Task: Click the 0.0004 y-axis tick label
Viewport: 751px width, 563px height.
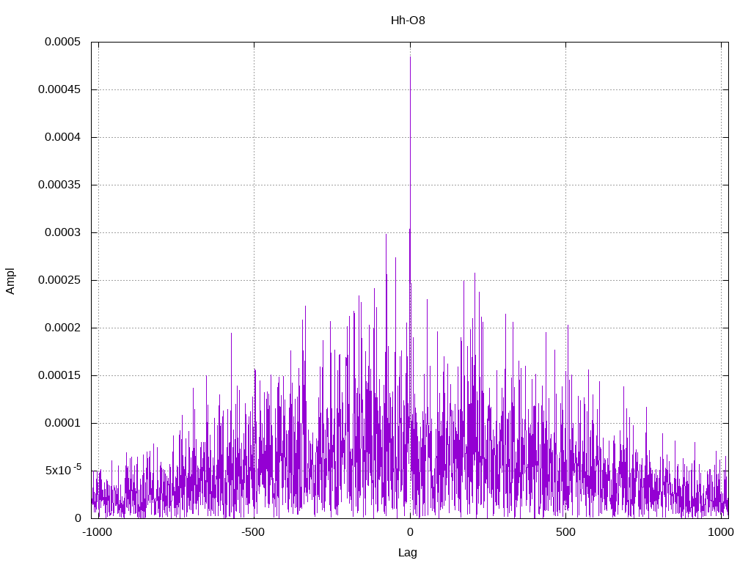Action: 63,137
